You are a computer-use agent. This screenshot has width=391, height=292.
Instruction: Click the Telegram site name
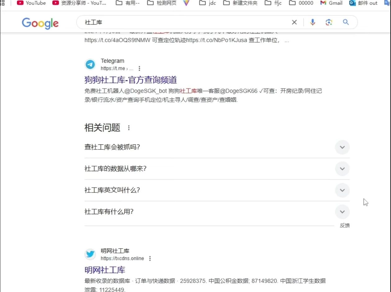pyautogui.click(x=112, y=61)
